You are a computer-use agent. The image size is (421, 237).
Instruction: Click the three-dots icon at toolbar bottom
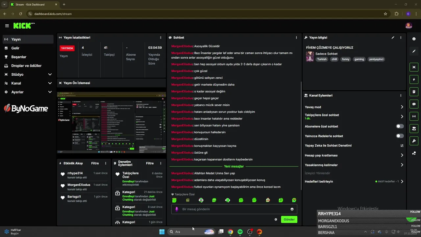[x=414, y=153]
